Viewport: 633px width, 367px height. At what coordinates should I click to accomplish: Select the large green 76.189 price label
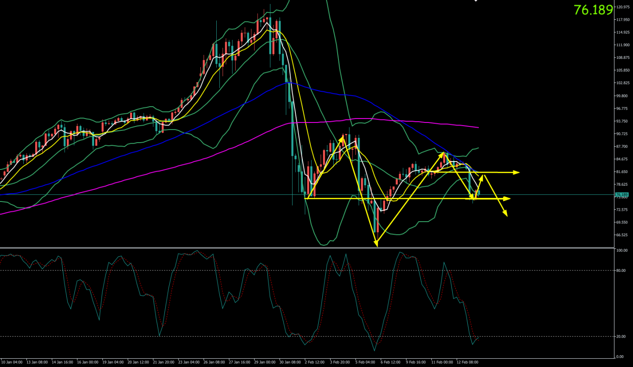pyautogui.click(x=593, y=10)
